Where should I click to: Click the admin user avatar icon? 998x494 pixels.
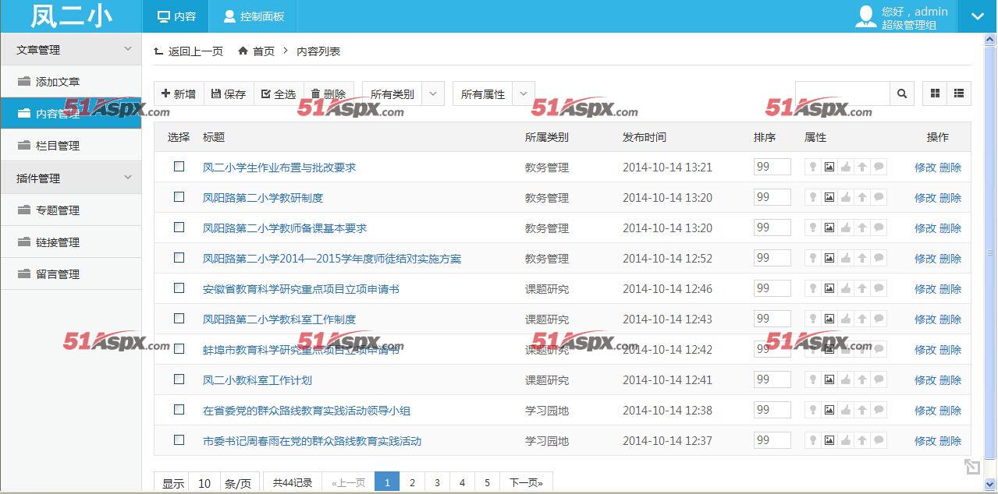865,17
